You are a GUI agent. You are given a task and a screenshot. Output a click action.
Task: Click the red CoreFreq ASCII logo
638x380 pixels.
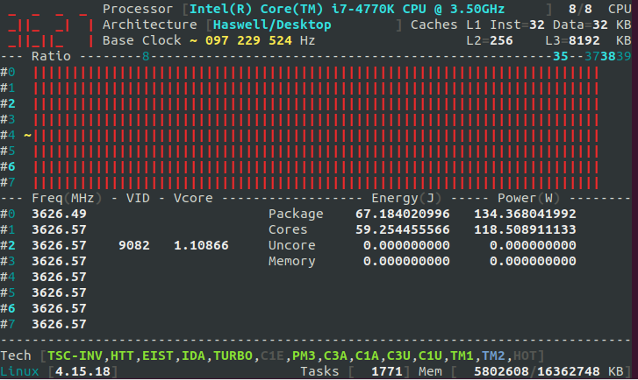[x=50, y=28]
